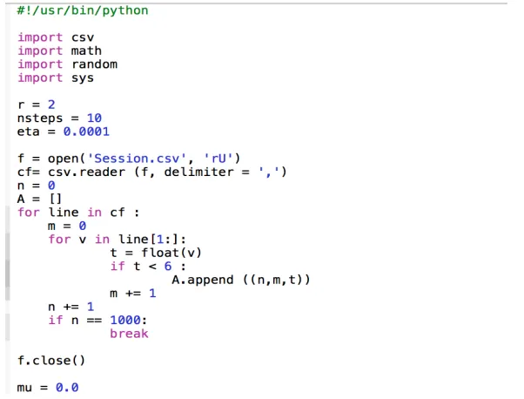Screen dimensions: 524x399
Task: Click on 'csv.reader' call
Action: pos(87,172)
